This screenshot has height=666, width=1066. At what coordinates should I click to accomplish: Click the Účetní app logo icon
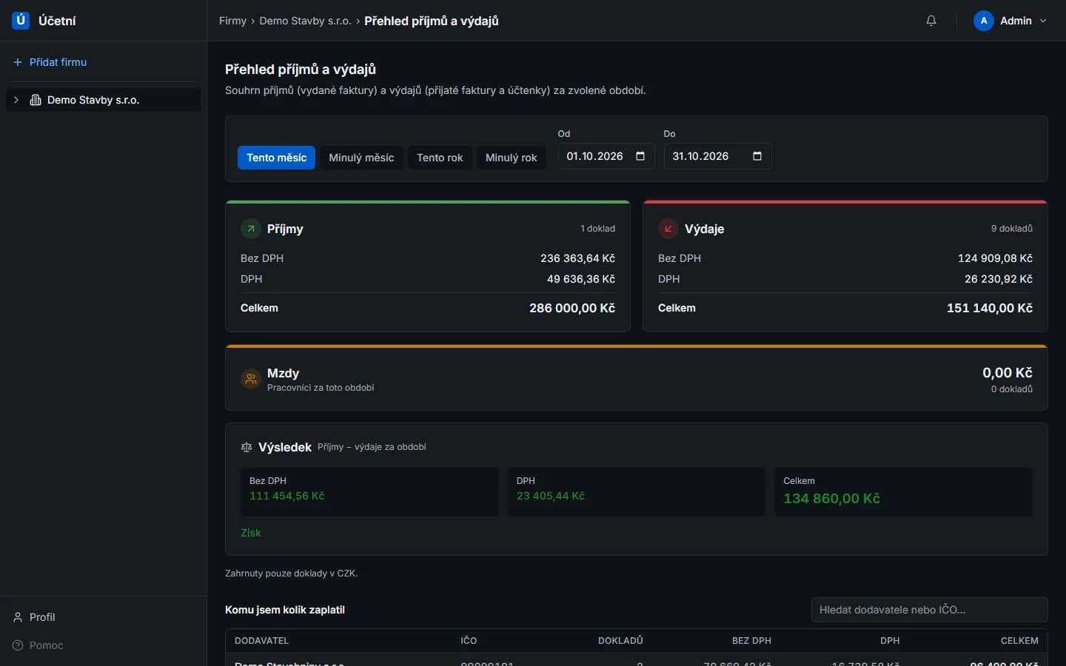[21, 21]
